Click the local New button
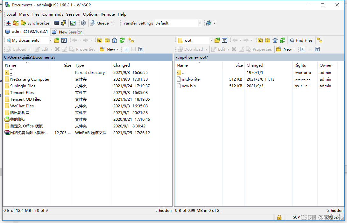347x223 pixels. (x=109, y=49)
